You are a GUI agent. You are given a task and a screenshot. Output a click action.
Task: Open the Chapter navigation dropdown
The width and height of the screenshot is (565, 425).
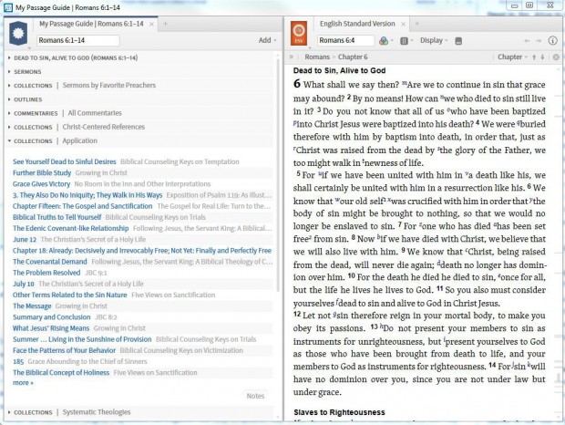512,57
